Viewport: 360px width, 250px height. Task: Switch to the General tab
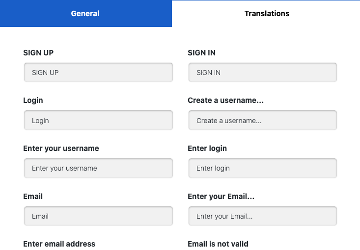[85, 14]
